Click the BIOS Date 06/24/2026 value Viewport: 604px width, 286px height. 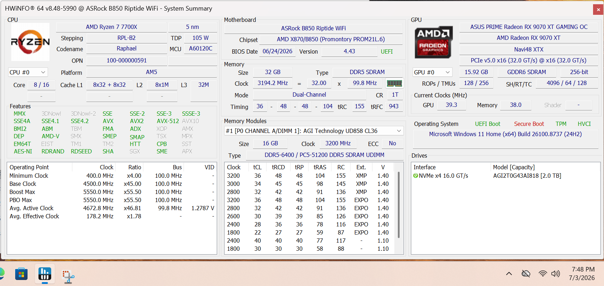277,51
